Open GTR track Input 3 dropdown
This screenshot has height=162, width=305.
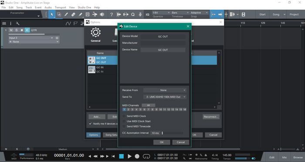click(31, 38)
